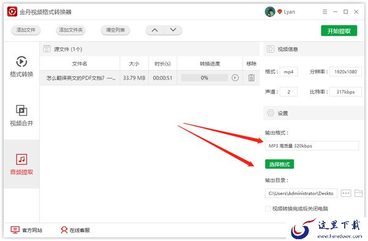The height and width of the screenshot is (241, 368).
Task: Open the hamburger menu icon
Action: click(325, 12)
